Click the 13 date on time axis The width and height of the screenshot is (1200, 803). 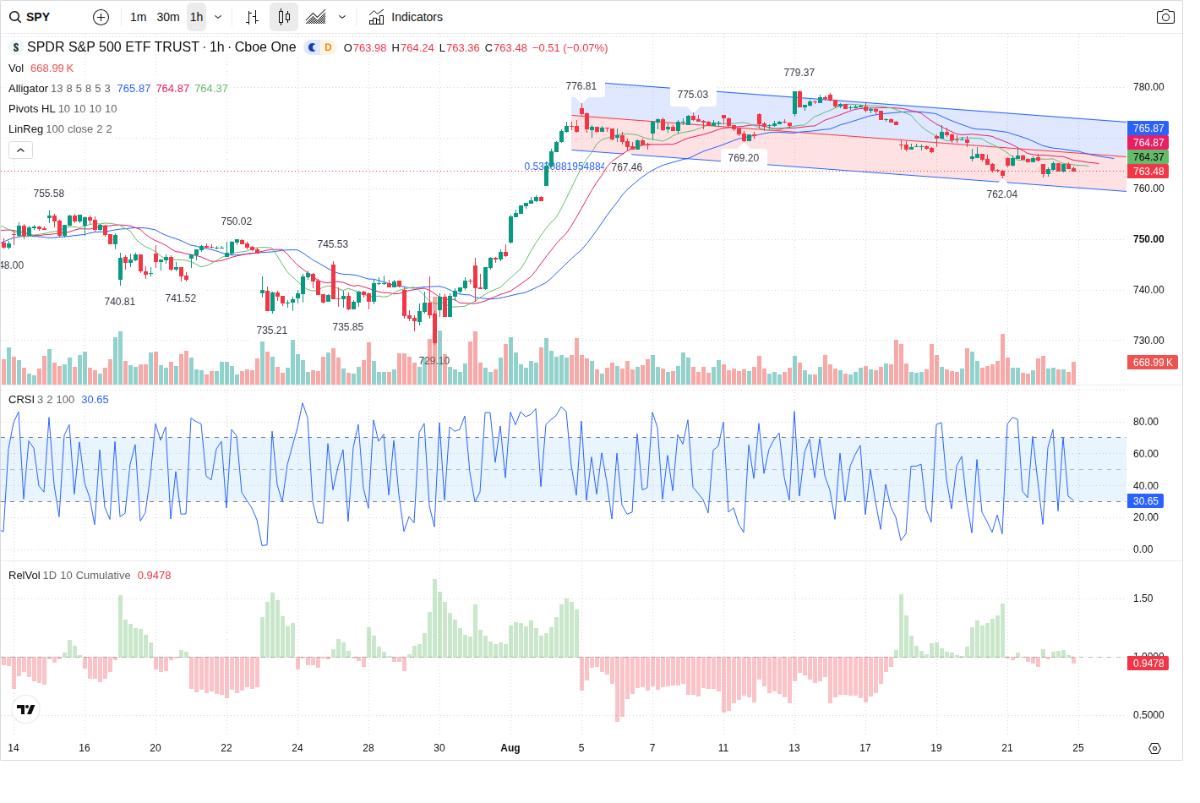click(x=794, y=748)
